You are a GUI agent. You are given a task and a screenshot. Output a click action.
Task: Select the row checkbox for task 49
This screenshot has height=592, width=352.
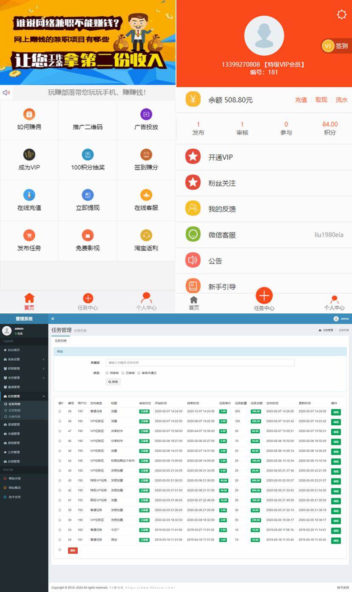(x=60, y=411)
